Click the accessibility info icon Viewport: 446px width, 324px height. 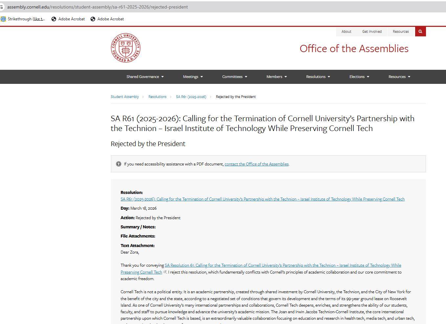(x=118, y=164)
